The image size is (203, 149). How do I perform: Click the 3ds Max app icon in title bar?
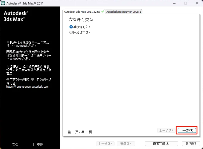(x=3, y=3)
